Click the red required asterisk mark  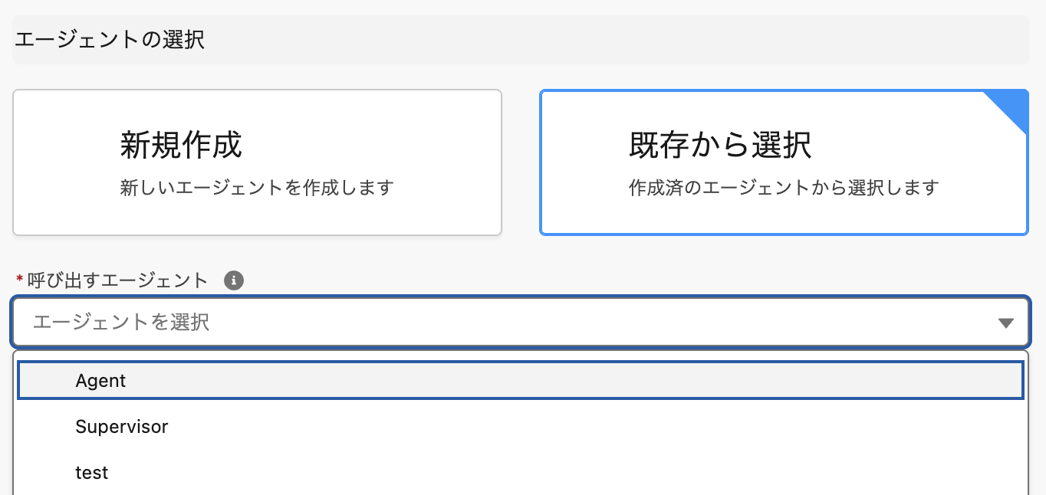(x=19, y=280)
